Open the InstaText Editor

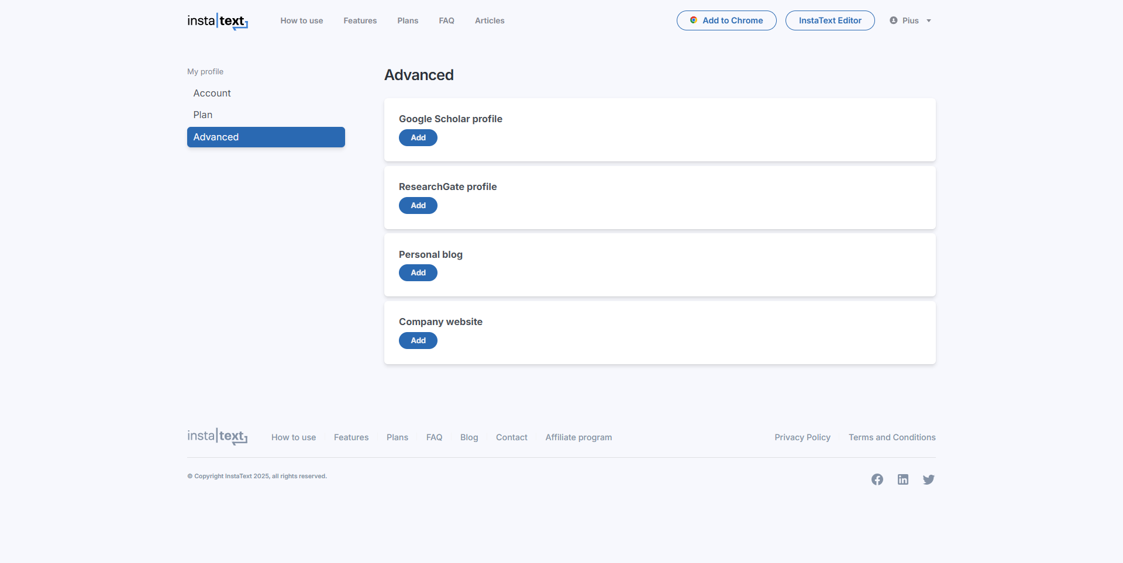pos(829,20)
